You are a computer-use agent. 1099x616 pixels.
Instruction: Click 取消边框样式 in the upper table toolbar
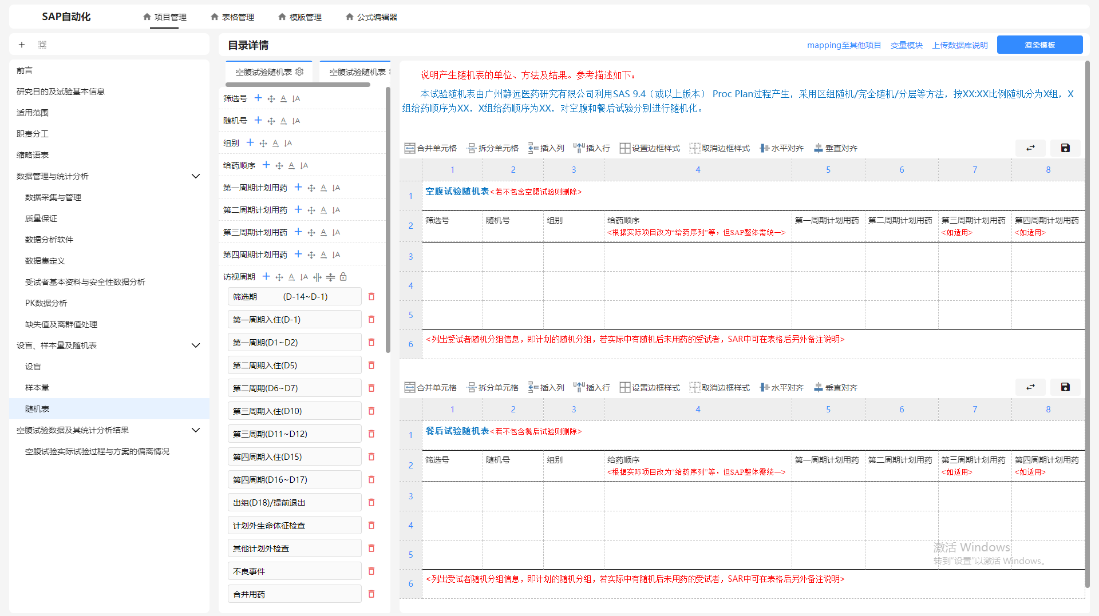[720, 148]
